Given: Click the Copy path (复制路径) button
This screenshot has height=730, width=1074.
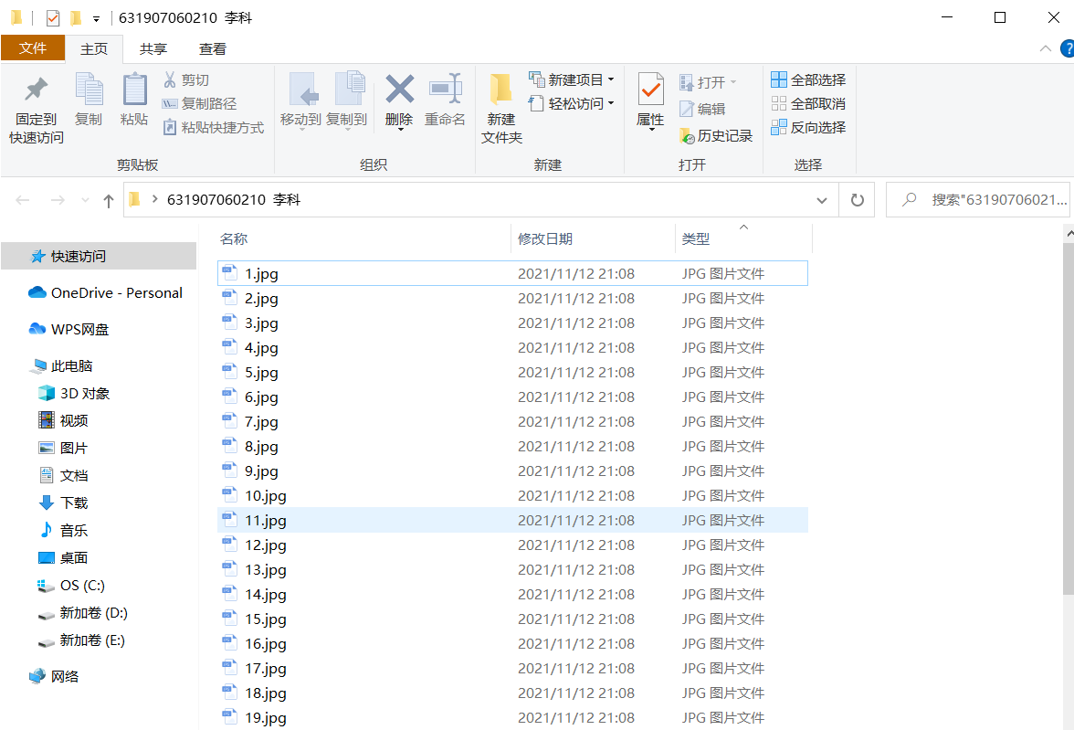Looking at the screenshot, I should (x=205, y=103).
